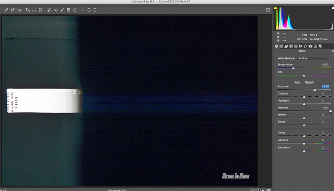
Task: Switch to the Lens Corrections panel tab
Action: point(301,46)
